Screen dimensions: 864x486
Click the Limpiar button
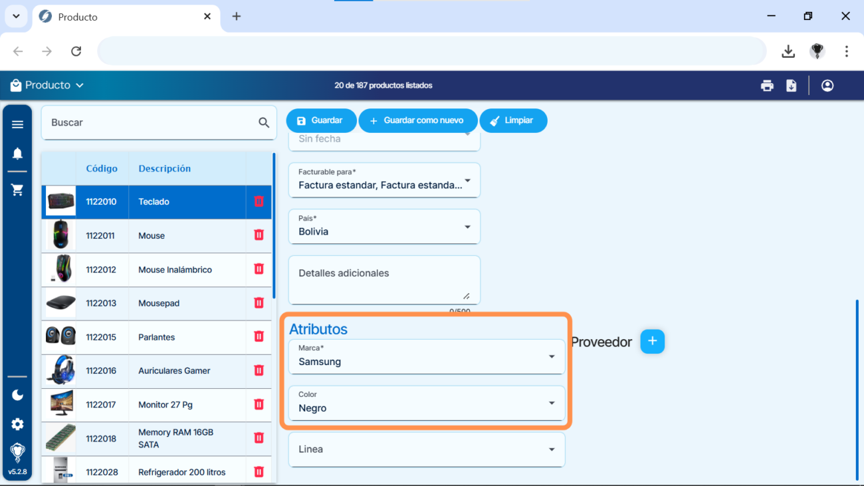(x=513, y=120)
